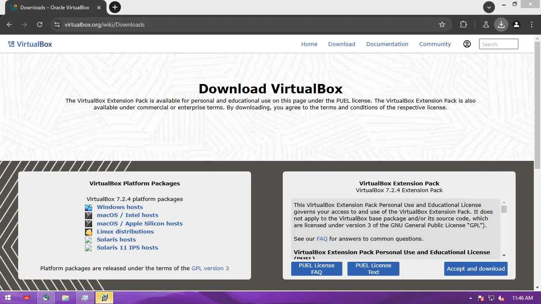This screenshot has height=304, width=541.
Task: Open the Community menu item
Action: coord(435,44)
